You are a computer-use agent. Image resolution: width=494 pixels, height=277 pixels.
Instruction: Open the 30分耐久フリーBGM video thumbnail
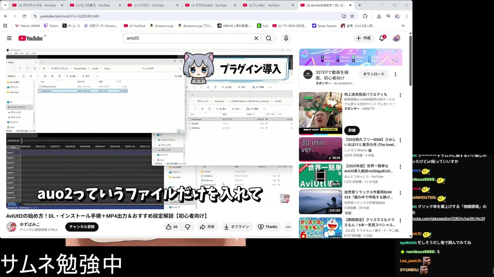tap(320, 149)
